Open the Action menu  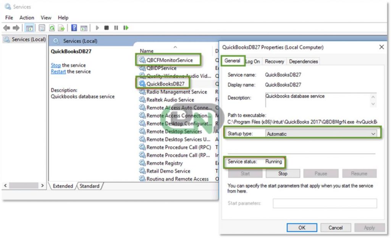pyautogui.click(x=27, y=18)
